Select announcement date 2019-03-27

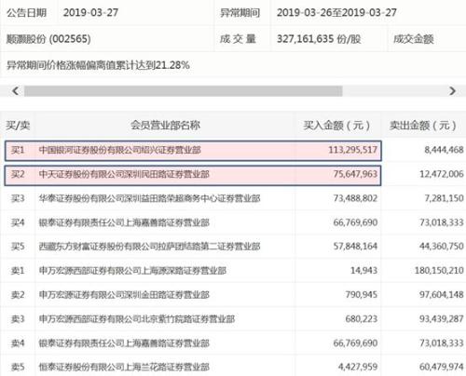click(90, 13)
